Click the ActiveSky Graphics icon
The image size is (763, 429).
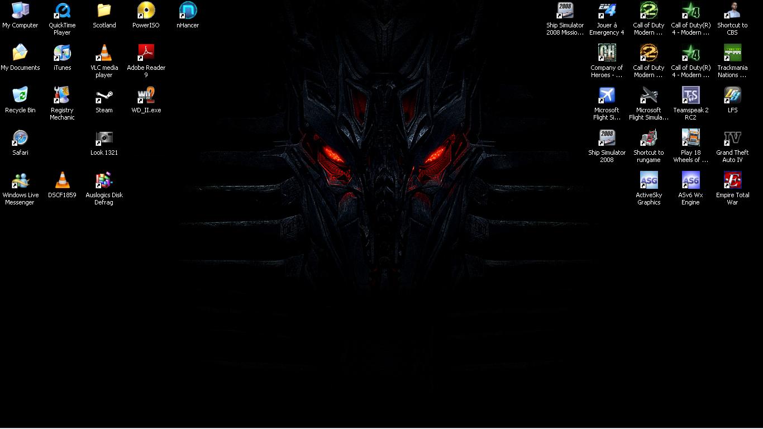point(648,180)
